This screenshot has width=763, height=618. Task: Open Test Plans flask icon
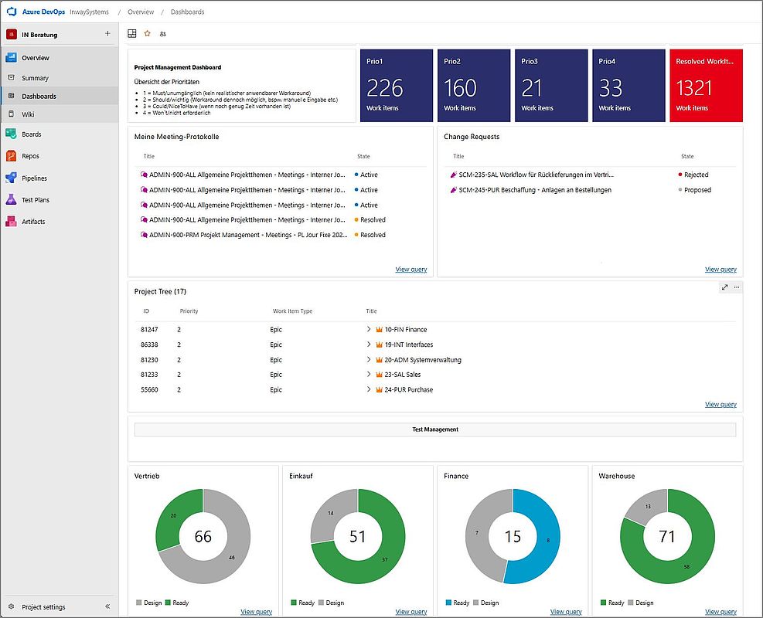(11, 200)
